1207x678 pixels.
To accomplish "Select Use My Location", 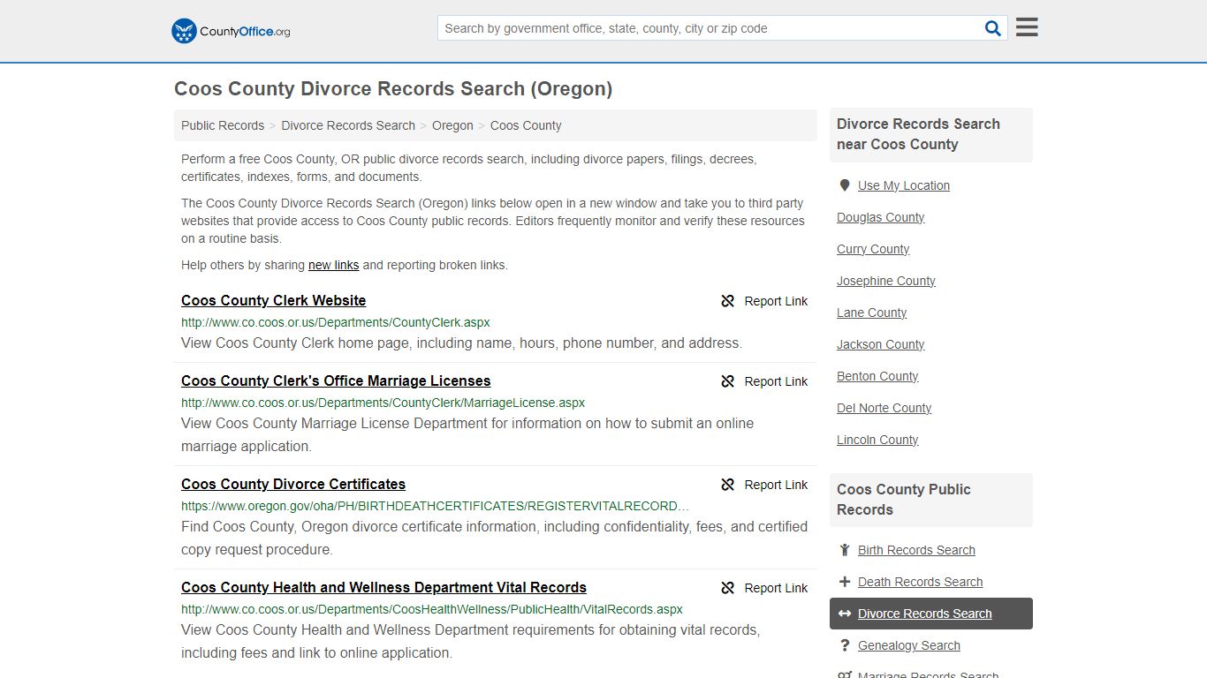I will click(904, 185).
